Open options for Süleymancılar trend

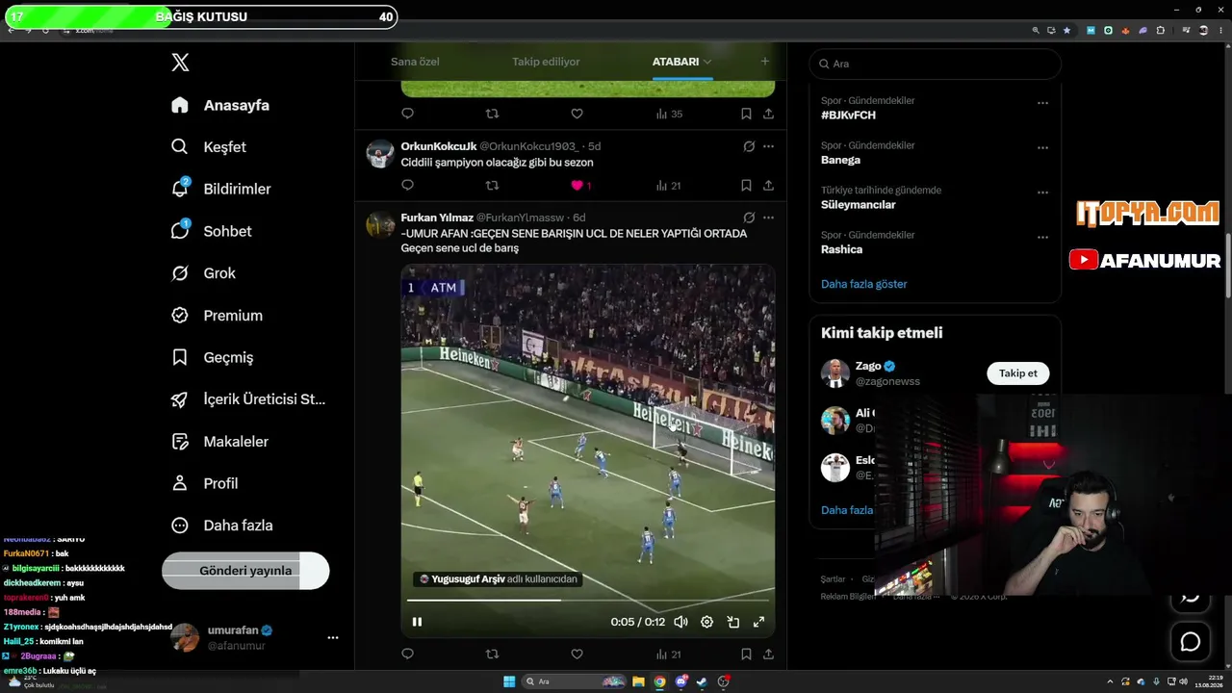pyautogui.click(x=1042, y=192)
